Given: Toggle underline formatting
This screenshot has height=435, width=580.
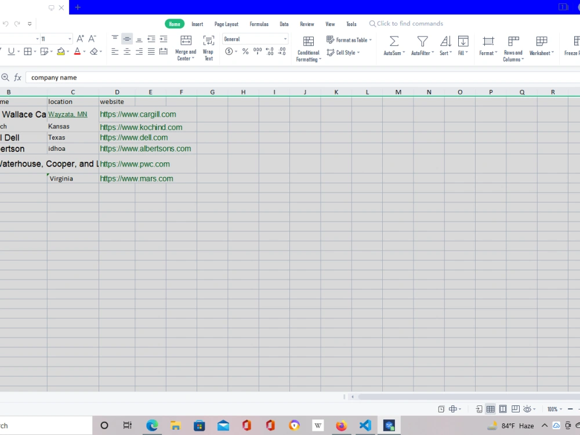Looking at the screenshot, I should pos(10,51).
